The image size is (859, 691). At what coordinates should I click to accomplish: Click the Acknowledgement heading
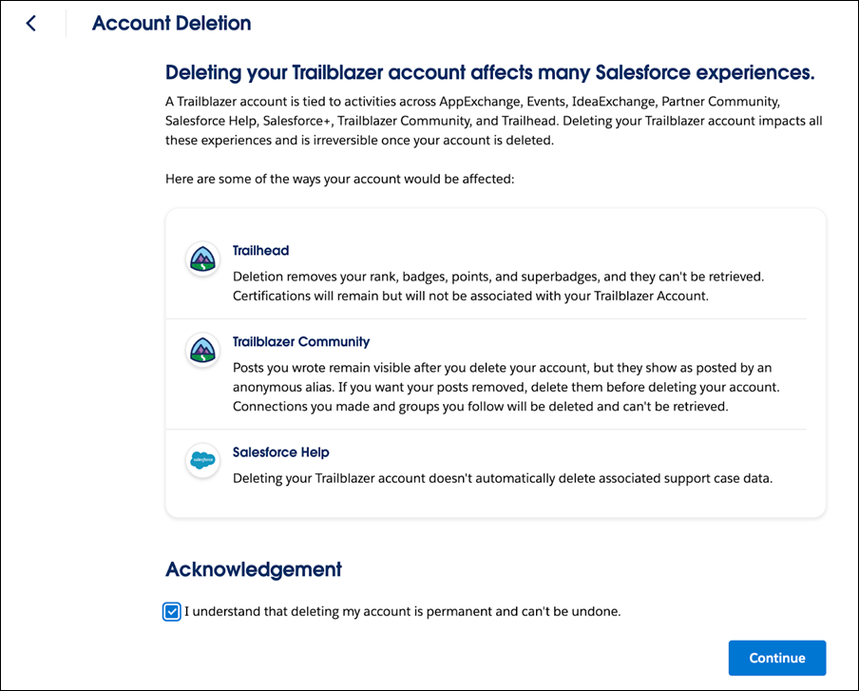point(253,569)
